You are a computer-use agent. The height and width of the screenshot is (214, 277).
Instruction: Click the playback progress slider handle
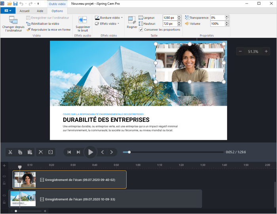coord(129,152)
